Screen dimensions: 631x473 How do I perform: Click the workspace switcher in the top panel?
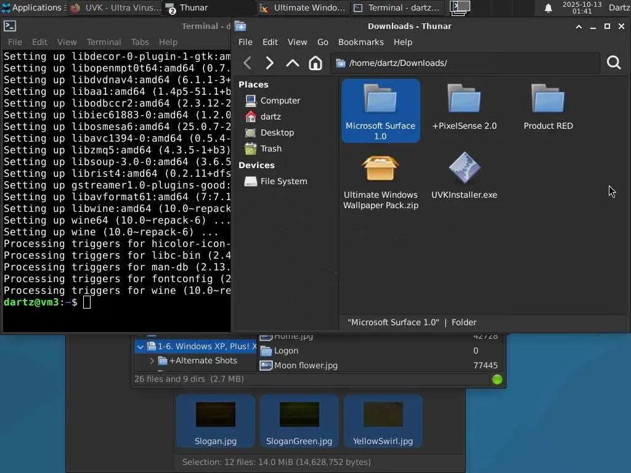click(460, 7)
